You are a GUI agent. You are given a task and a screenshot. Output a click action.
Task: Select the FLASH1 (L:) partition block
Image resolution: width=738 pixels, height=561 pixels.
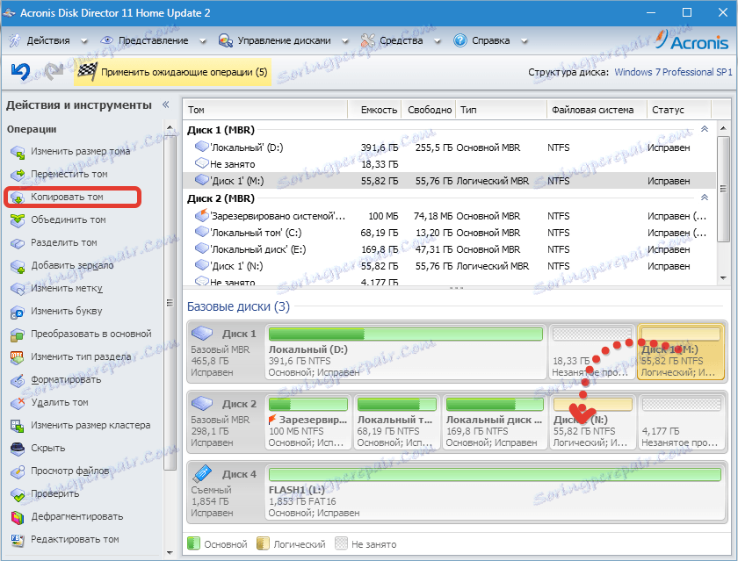496,493
